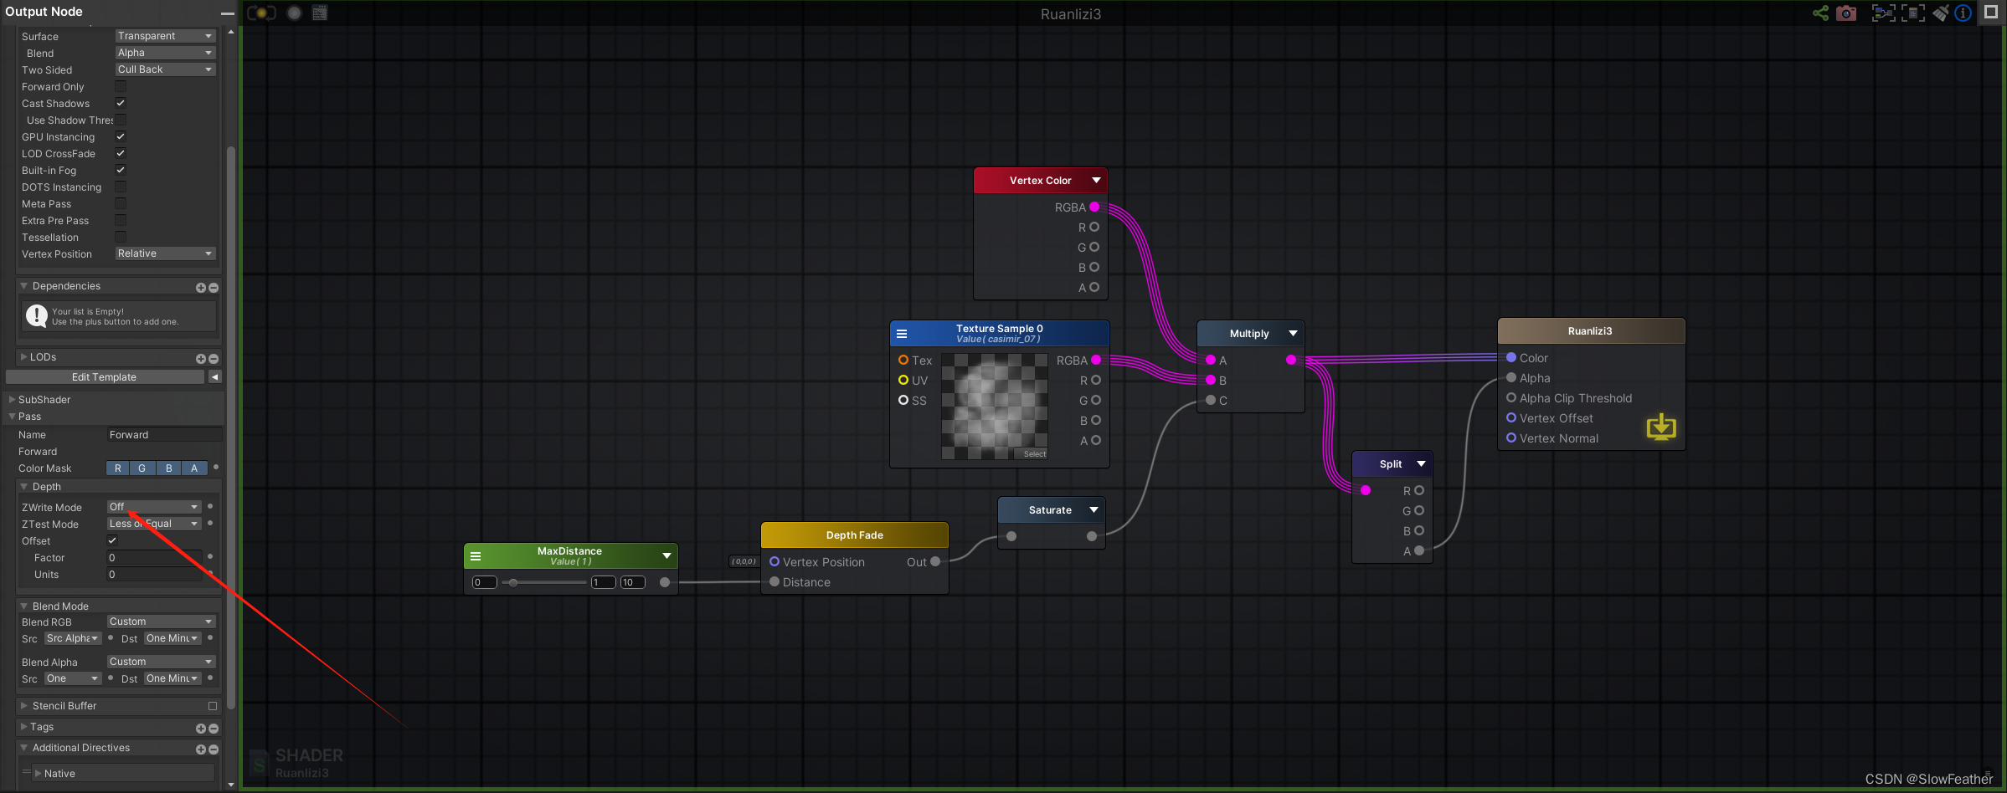
Task: Toggle Built-in Fog checkbox
Action: click(x=121, y=170)
